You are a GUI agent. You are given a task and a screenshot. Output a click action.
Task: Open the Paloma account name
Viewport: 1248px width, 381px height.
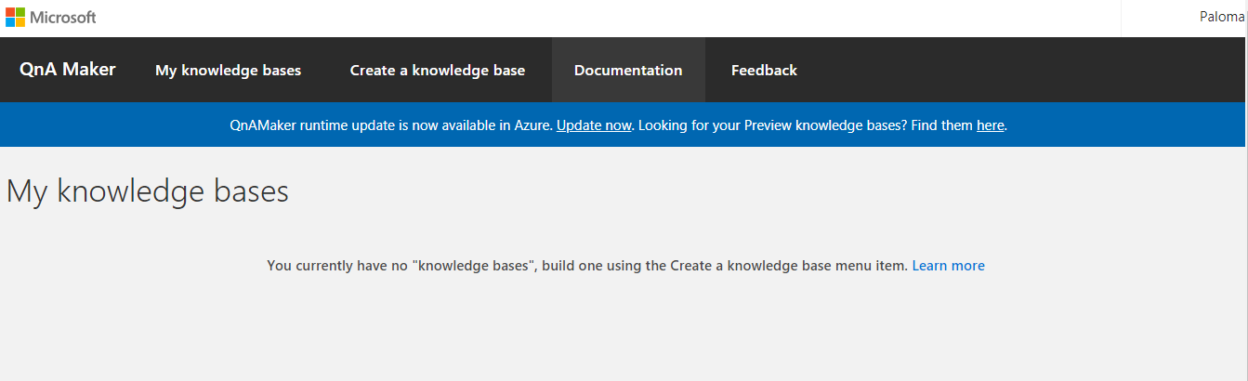[1224, 18]
